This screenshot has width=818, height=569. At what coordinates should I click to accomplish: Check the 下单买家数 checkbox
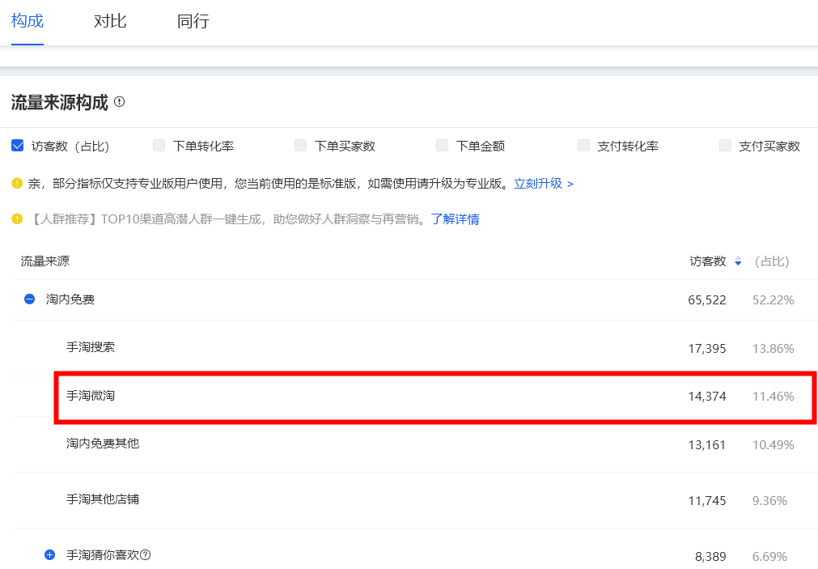point(300,146)
